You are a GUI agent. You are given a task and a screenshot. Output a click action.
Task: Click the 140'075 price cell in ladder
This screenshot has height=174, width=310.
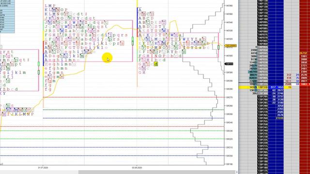(263, 35)
